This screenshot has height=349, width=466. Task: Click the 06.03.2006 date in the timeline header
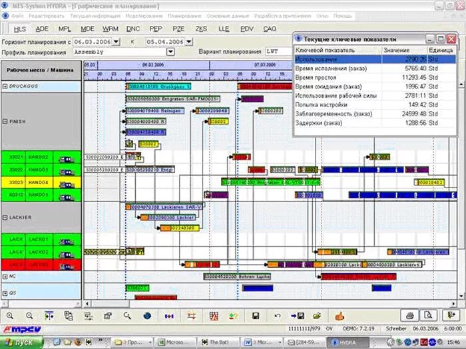[x=153, y=64]
